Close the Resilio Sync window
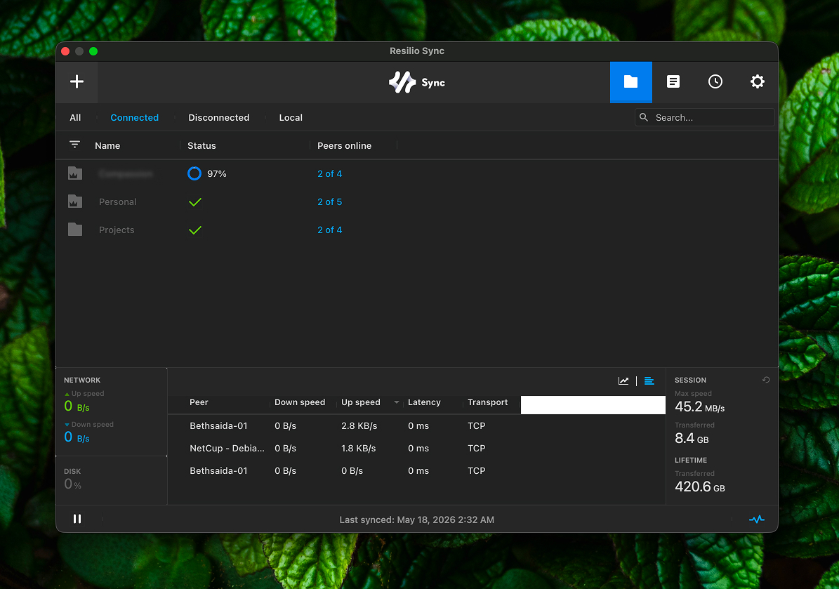This screenshot has height=589, width=839. (65, 51)
